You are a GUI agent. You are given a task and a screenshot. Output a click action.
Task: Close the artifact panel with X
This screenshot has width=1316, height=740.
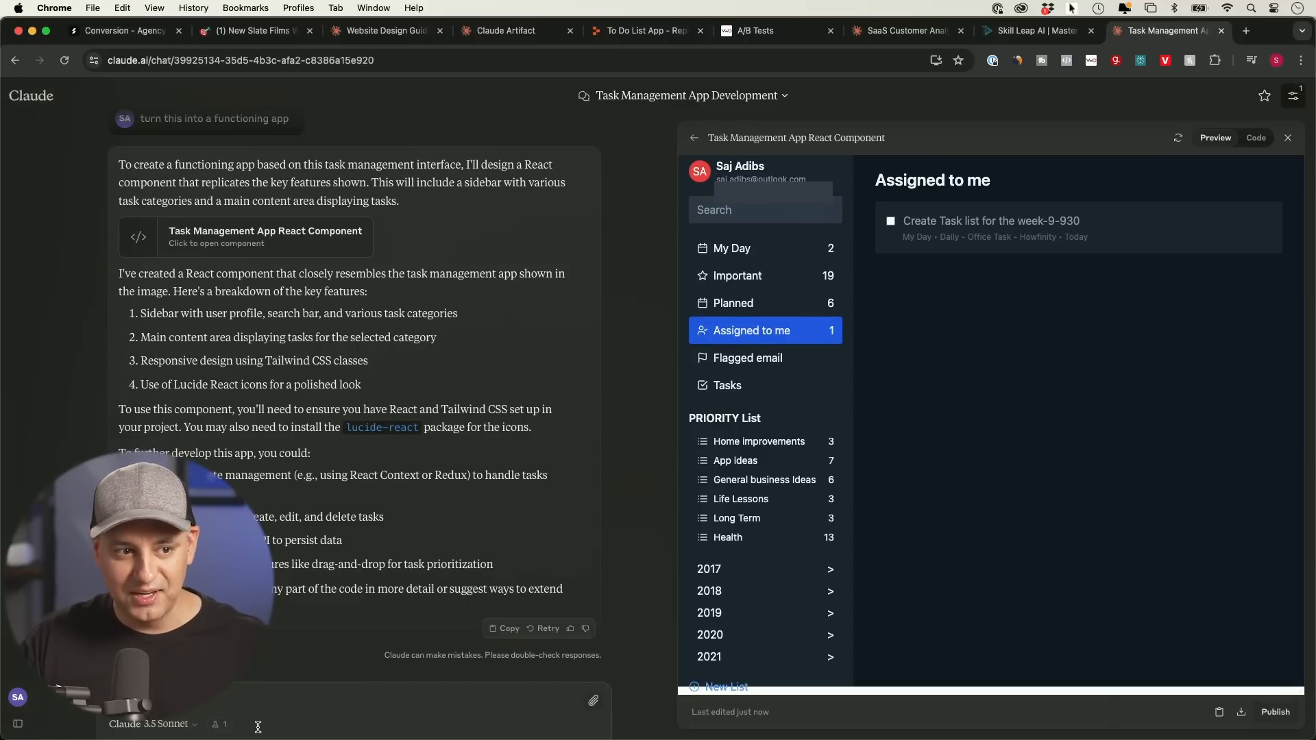coord(1288,138)
